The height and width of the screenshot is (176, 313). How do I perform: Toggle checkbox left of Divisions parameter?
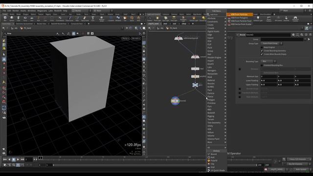pos(240,69)
